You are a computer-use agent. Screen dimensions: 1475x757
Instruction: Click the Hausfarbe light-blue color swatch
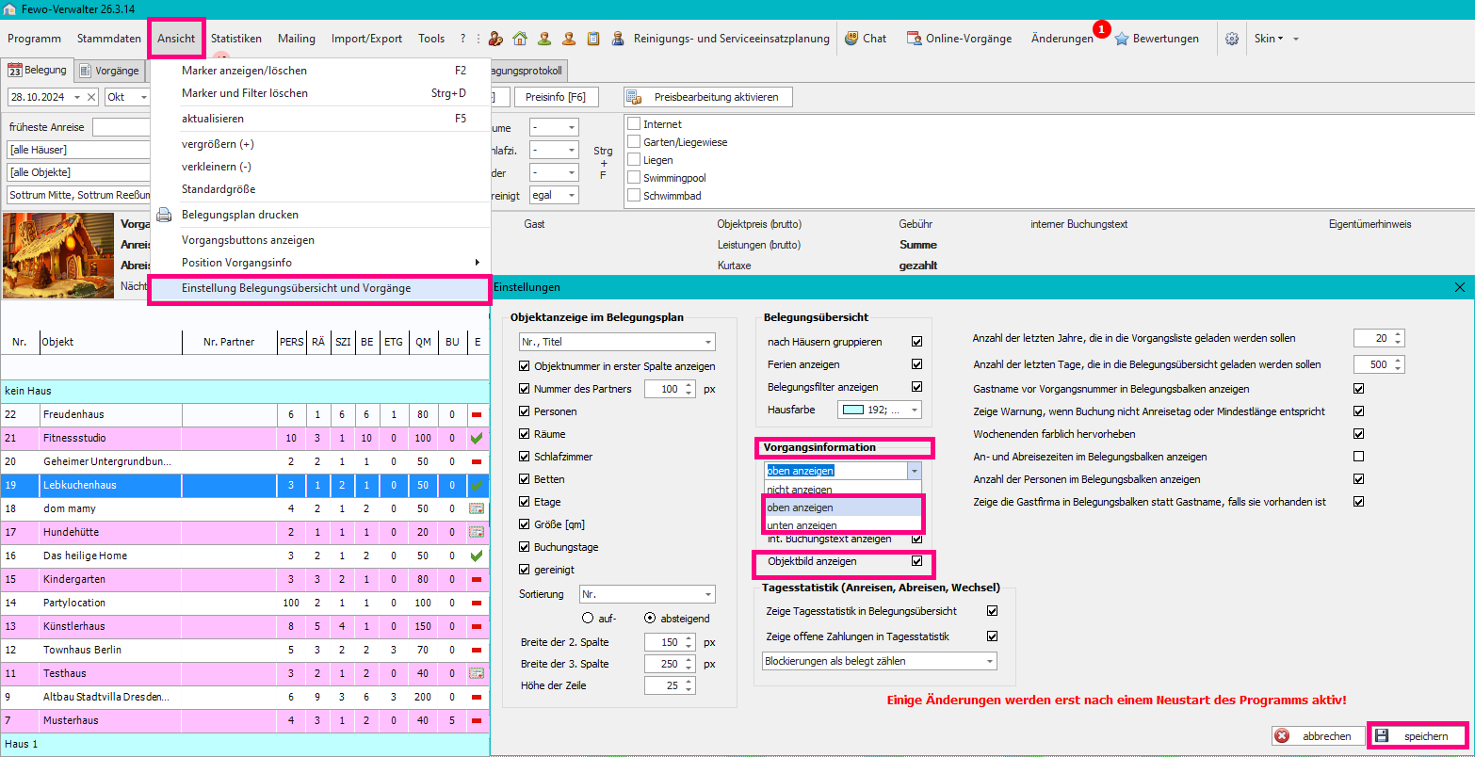tap(852, 410)
